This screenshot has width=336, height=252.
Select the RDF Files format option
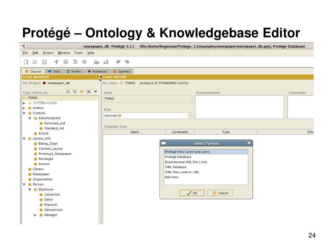(x=206, y=177)
